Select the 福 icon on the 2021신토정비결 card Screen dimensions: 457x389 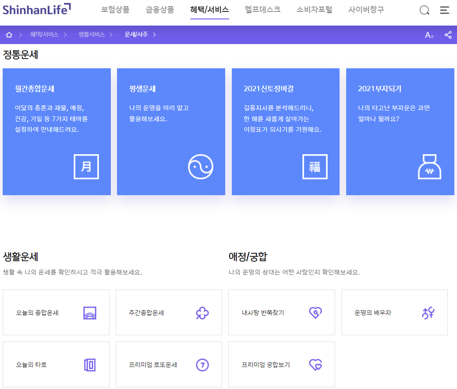click(315, 167)
